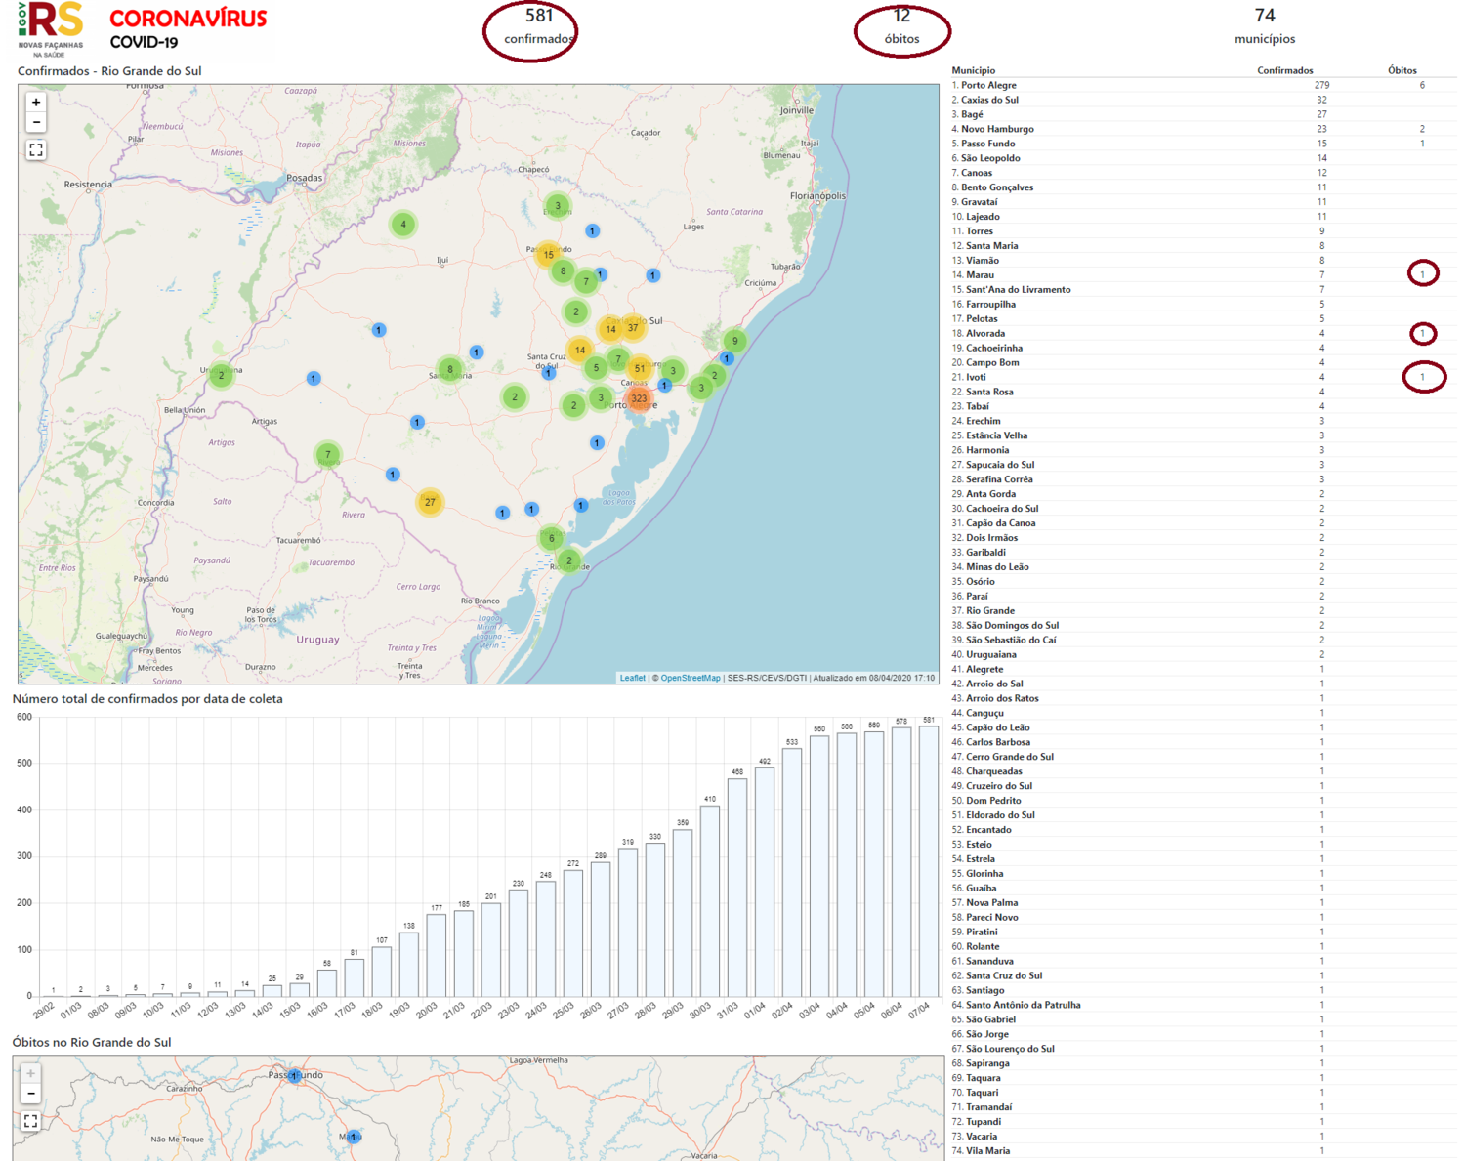Select the orange 323 cluster marker
The image size is (1465, 1161).
point(639,398)
